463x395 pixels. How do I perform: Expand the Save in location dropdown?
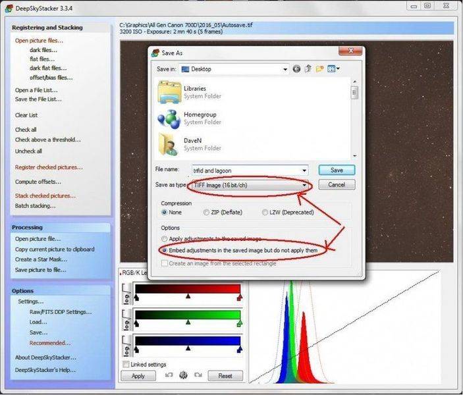tap(285, 68)
